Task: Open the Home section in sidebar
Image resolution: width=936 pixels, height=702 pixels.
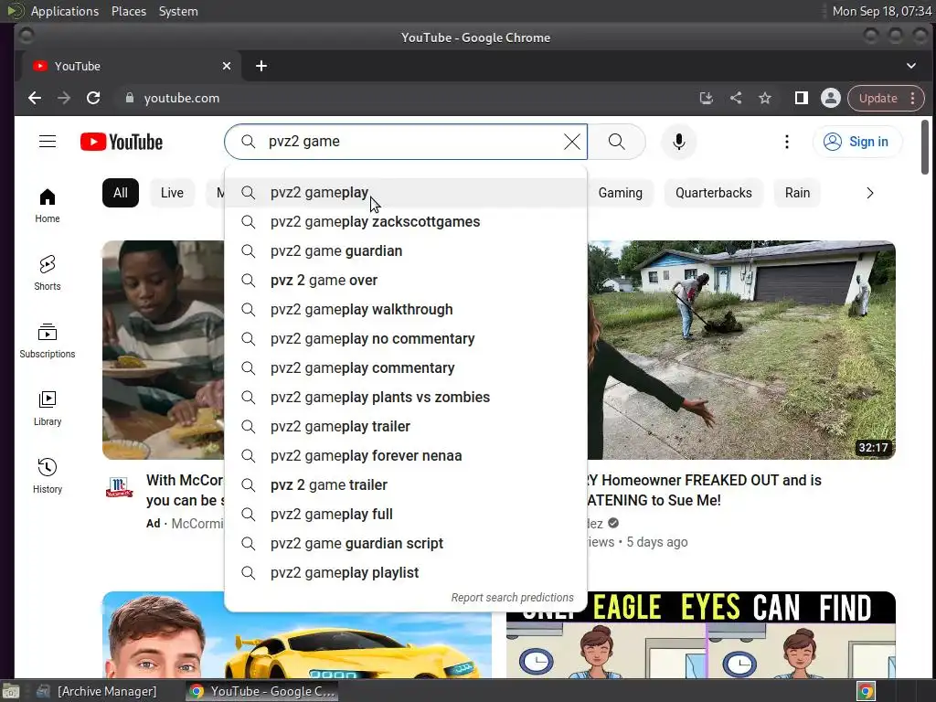Action: pyautogui.click(x=48, y=206)
